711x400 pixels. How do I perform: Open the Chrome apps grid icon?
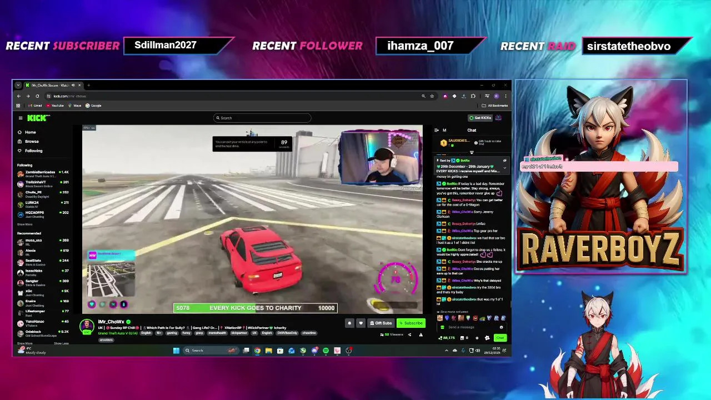(x=18, y=106)
